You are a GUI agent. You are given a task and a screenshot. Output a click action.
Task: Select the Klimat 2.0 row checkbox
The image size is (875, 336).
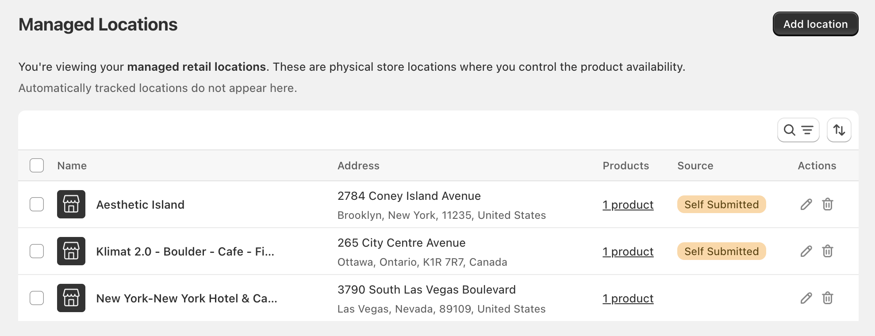[x=37, y=251]
